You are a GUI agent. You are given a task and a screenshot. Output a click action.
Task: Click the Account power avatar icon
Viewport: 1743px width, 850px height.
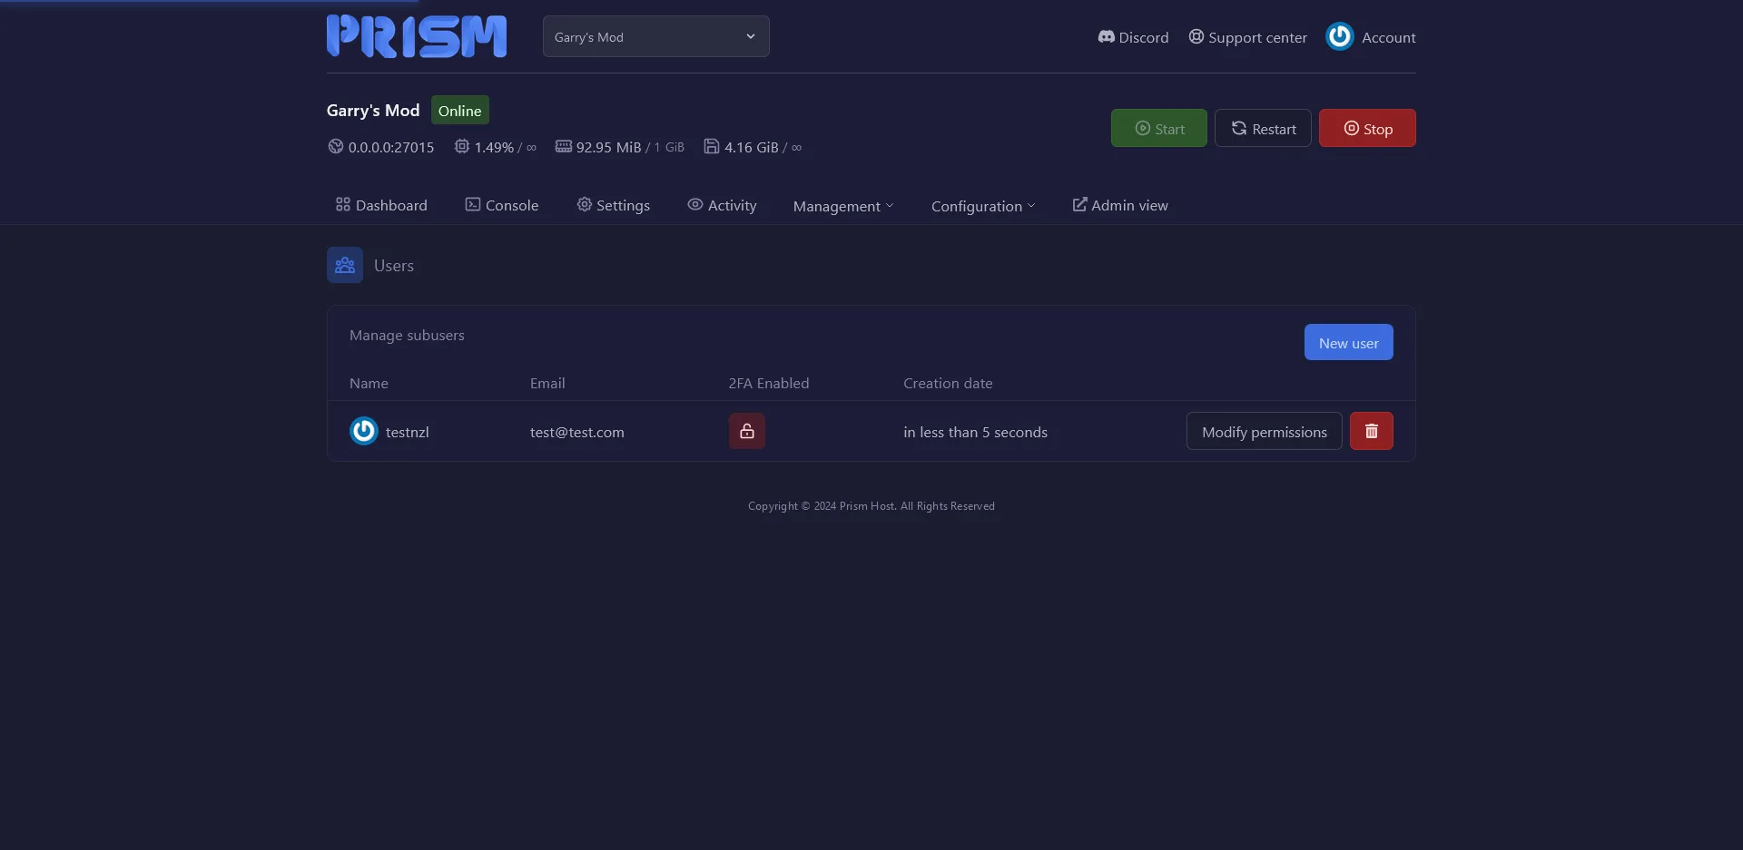point(1339,37)
